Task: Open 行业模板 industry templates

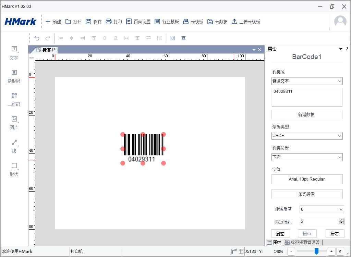Action: pos(167,22)
